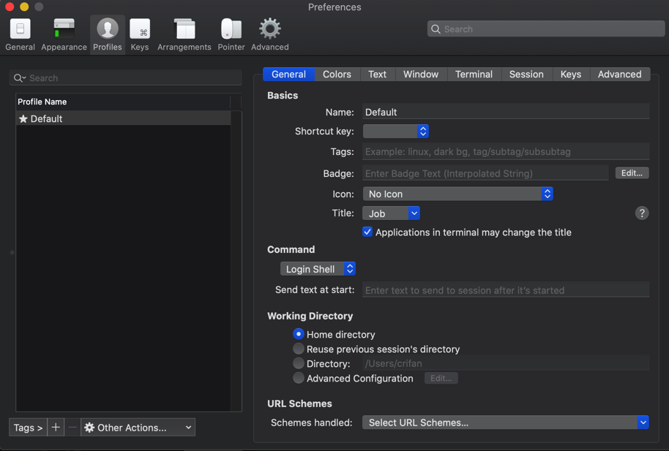This screenshot has height=451, width=669.
Task: Choose the Advanced Configuration radio button
Action: 299,378
